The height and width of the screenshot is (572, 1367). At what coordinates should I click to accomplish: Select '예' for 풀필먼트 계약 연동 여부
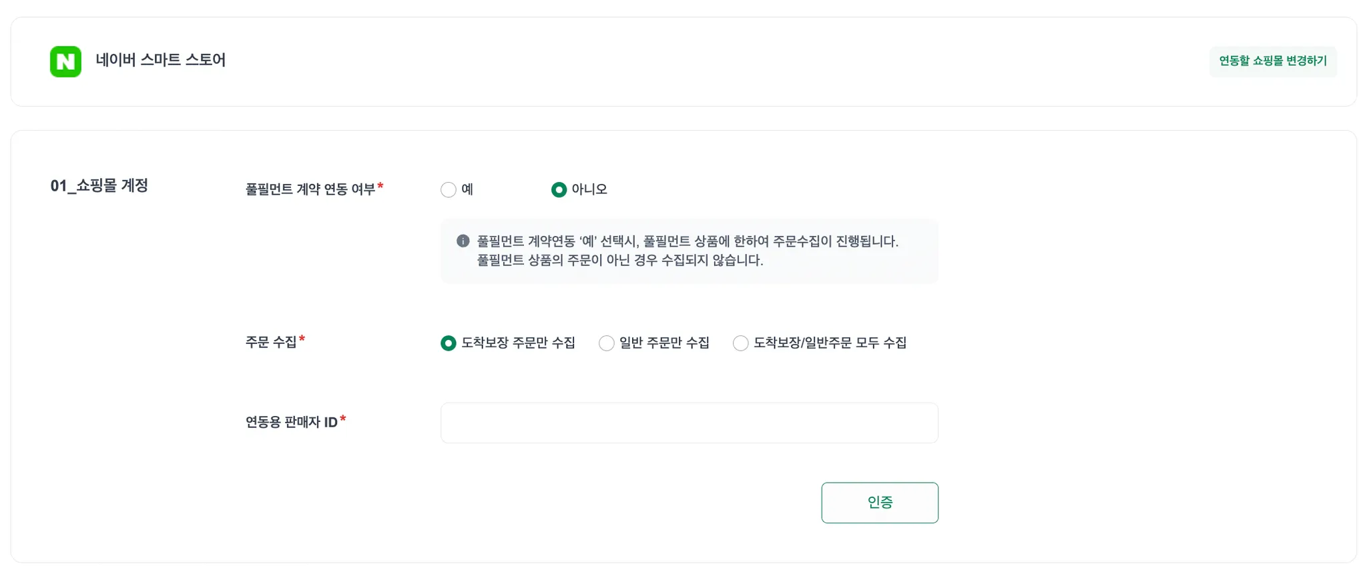coord(449,190)
